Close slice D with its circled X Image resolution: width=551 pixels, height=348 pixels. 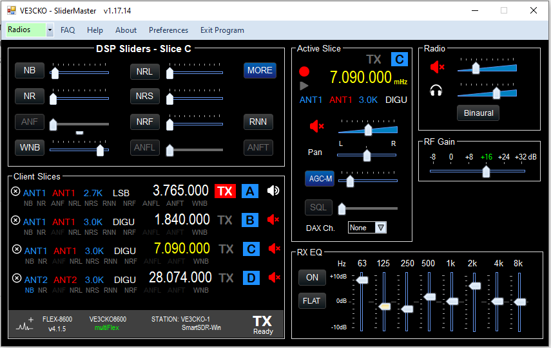pyautogui.click(x=17, y=278)
